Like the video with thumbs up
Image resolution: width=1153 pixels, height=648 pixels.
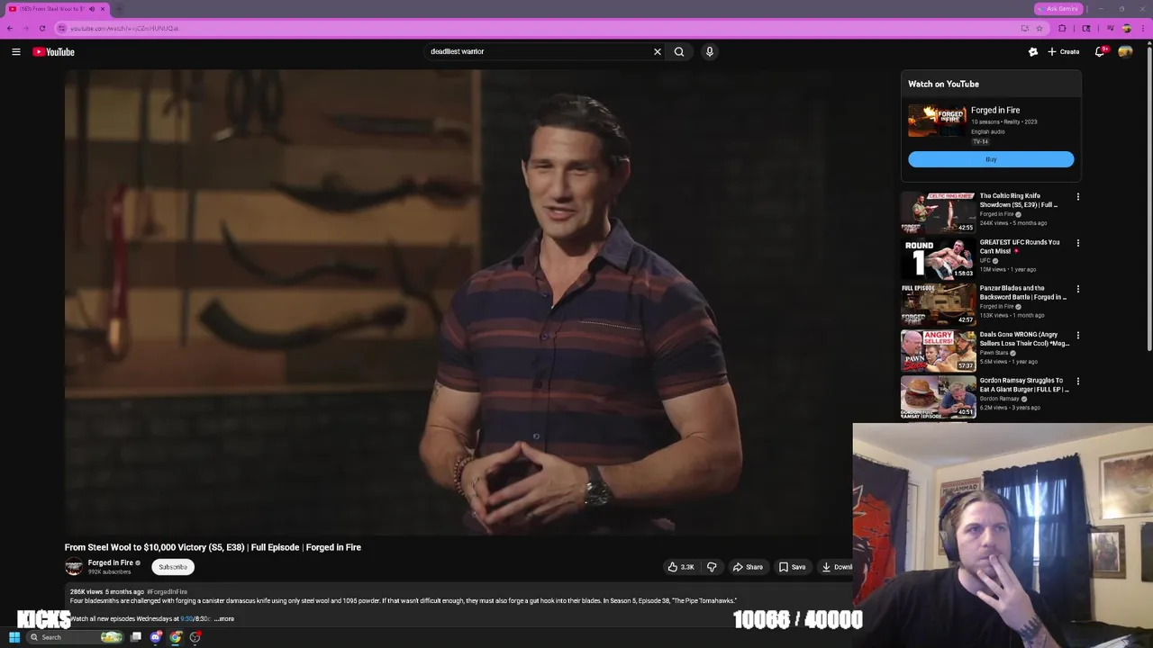[682, 567]
